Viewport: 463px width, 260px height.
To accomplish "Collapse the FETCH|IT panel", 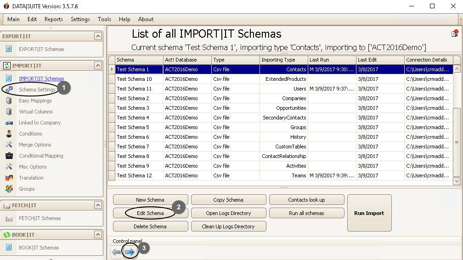I will (x=98, y=205).
